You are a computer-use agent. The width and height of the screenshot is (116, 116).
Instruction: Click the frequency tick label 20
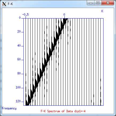click(x=19, y=32)
